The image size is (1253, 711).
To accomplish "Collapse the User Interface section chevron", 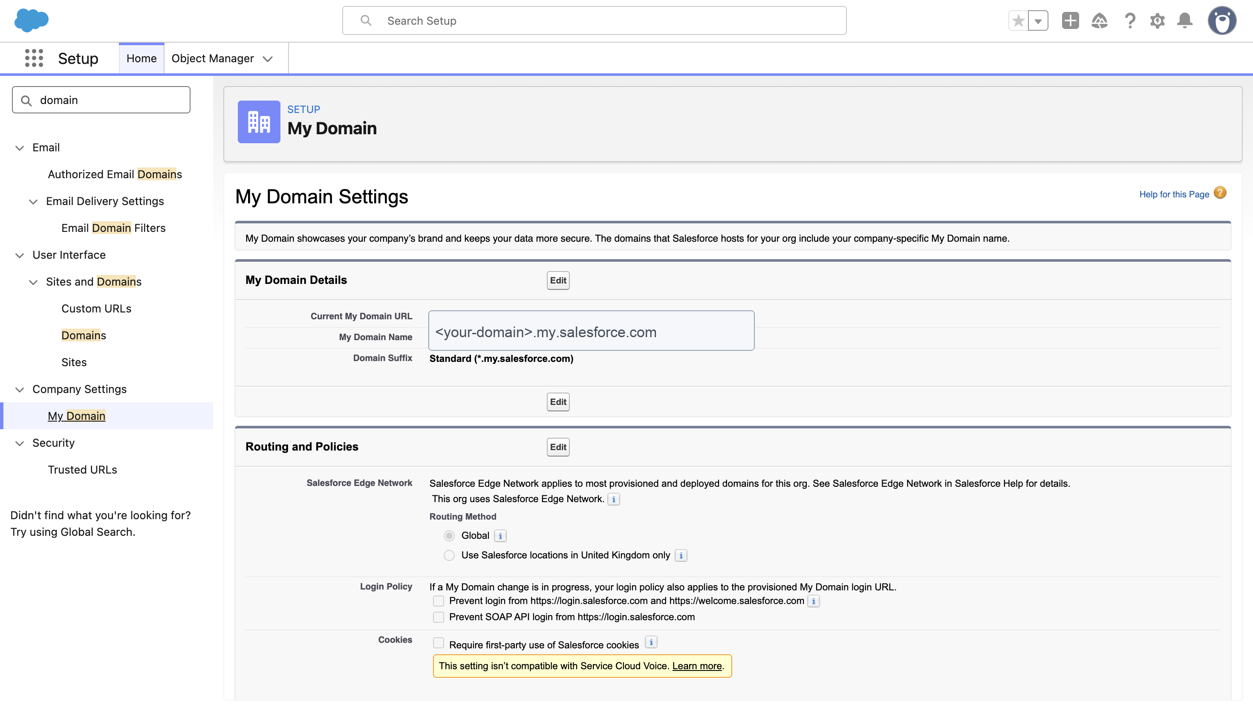I will click(20, 255).
